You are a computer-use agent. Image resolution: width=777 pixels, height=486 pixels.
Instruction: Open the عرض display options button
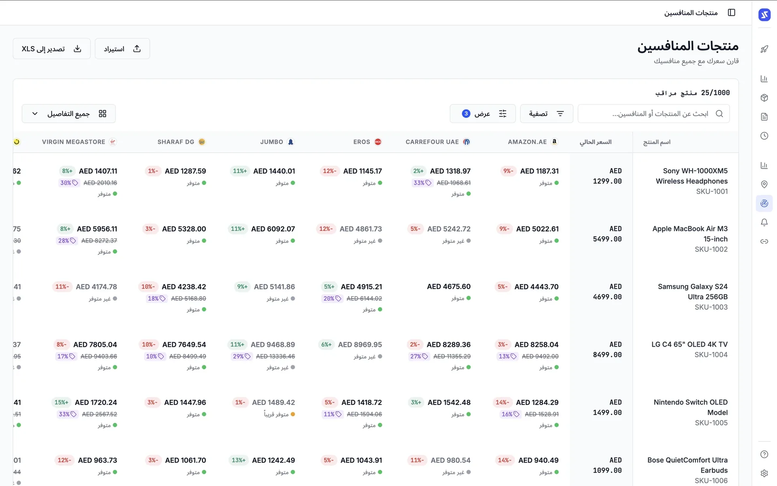[483, 114]
